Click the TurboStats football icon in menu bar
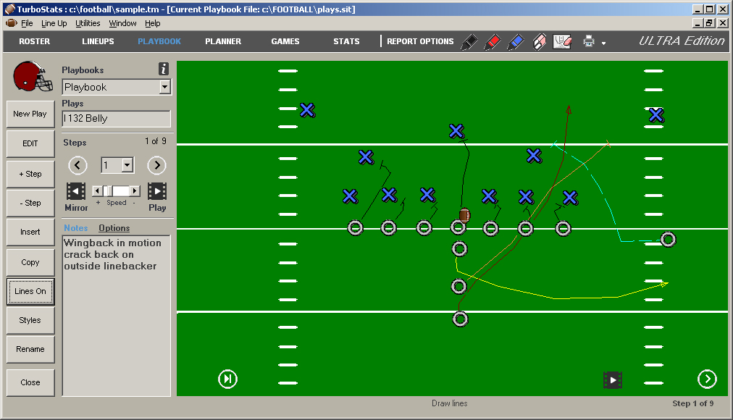The image size is (733, 420). (x=11, y=23)
